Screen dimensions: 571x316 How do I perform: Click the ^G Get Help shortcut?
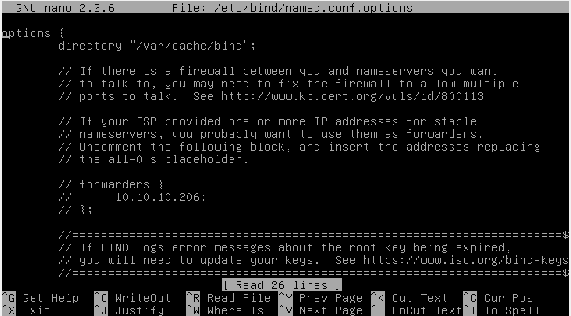coord(40,298)
